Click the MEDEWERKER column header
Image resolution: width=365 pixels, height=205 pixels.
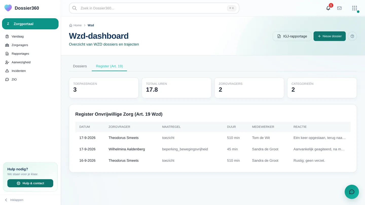tap(263, 127)
